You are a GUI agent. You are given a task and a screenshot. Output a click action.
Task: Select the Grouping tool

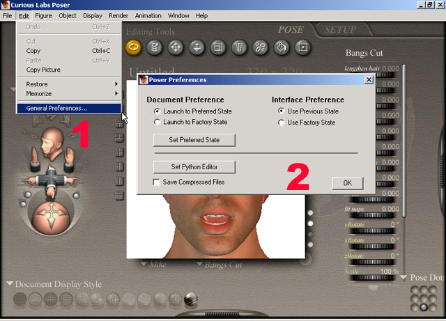pos(303,47)
